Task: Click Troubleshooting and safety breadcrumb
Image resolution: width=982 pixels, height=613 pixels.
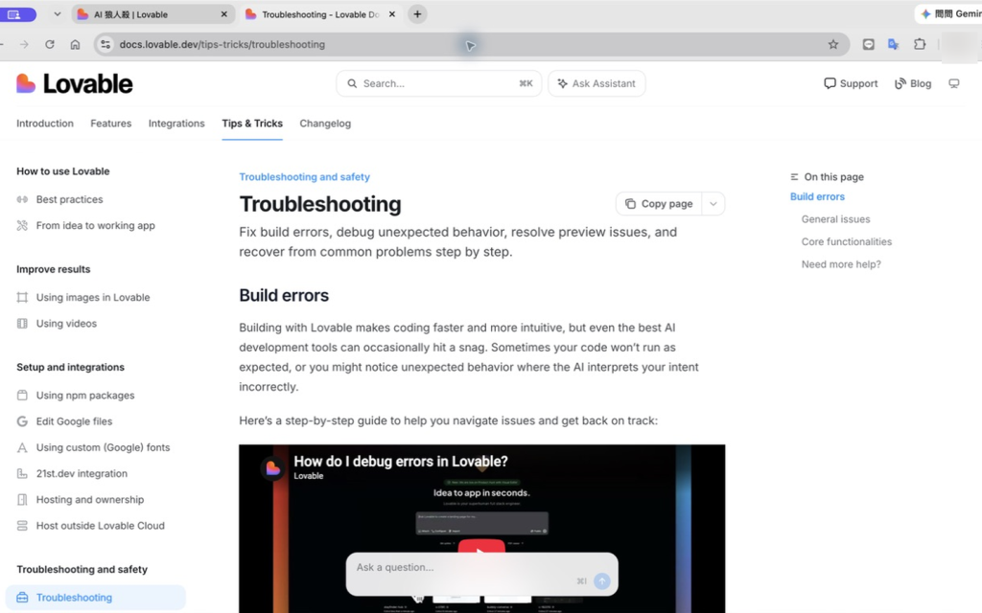Action: coord(304,177)
